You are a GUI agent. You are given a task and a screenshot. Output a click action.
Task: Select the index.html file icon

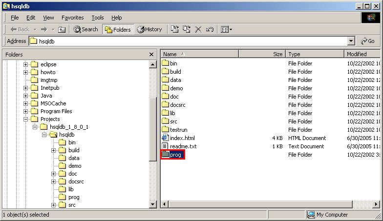tap(165, 138)
